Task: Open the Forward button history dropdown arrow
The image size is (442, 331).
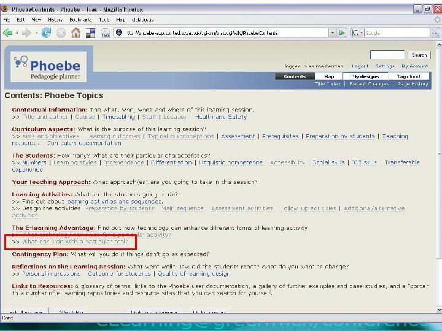Action: coord(36,33)
